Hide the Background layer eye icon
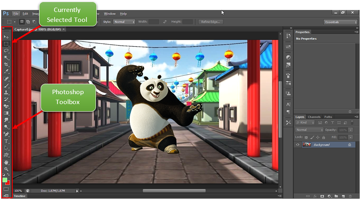The width and height of the screenshot is (360, 199). 298,144
